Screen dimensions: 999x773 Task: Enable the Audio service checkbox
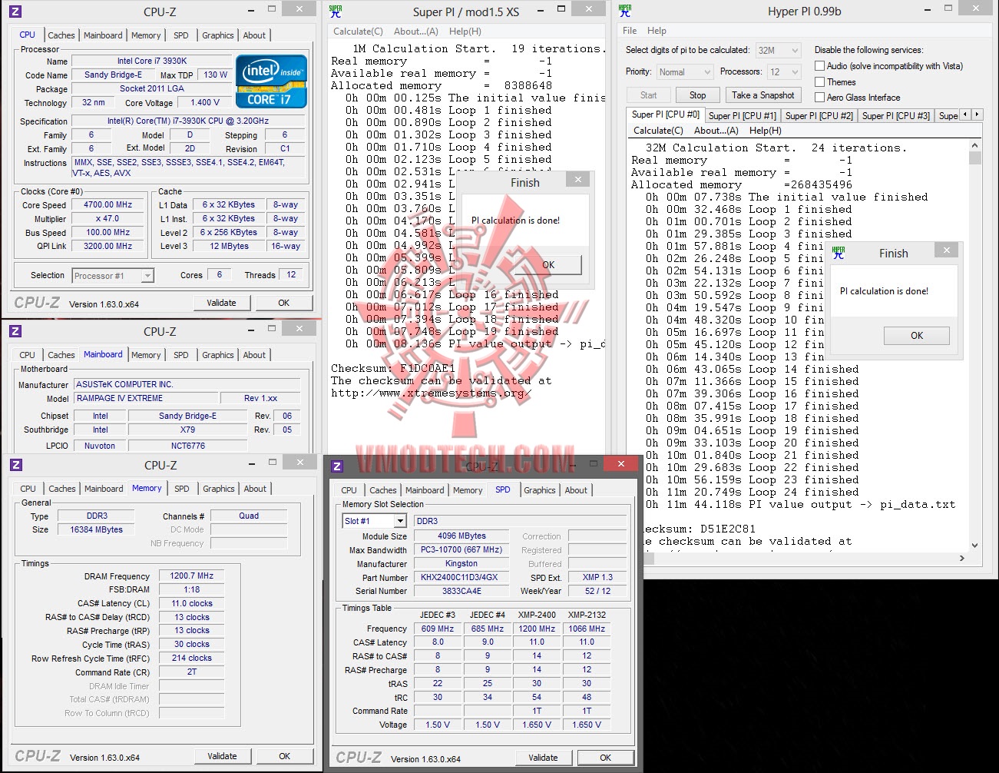[819, 66]
